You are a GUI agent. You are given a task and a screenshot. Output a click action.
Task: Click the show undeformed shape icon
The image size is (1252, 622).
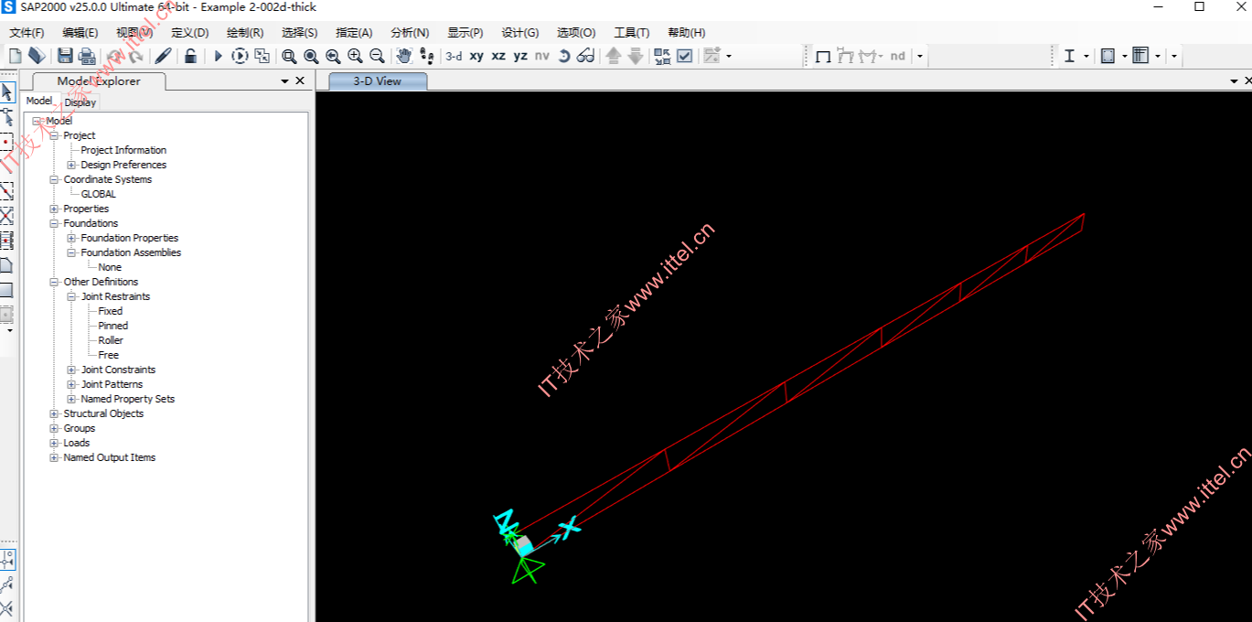coord(823,56)
